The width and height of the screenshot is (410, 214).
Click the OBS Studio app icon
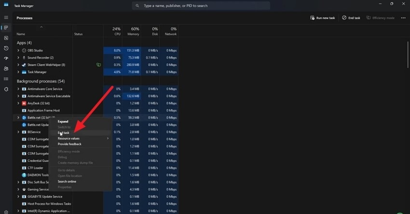(x=24, y=50)
